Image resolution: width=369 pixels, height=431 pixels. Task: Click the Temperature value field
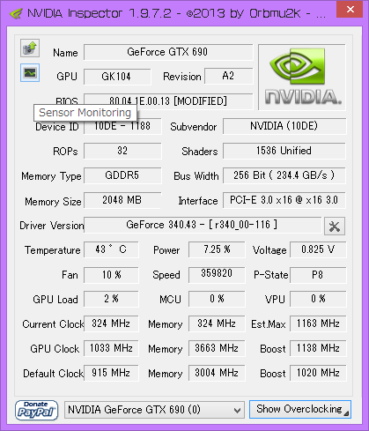pos(111,249)
